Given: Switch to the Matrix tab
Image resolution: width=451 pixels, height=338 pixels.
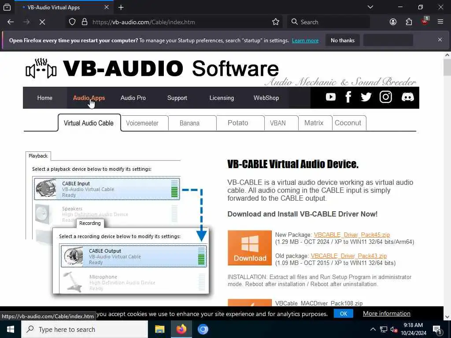Looking at the screenshot, I should click(x=314, y=123).
